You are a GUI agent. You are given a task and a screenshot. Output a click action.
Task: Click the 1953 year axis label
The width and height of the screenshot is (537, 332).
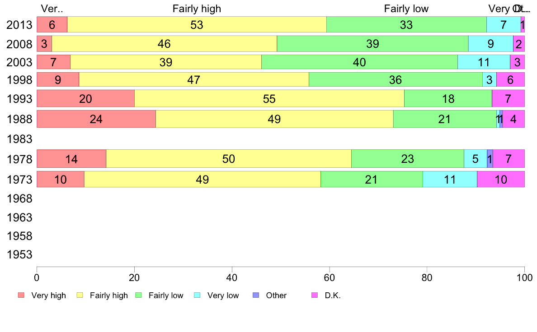pos(19,255)
